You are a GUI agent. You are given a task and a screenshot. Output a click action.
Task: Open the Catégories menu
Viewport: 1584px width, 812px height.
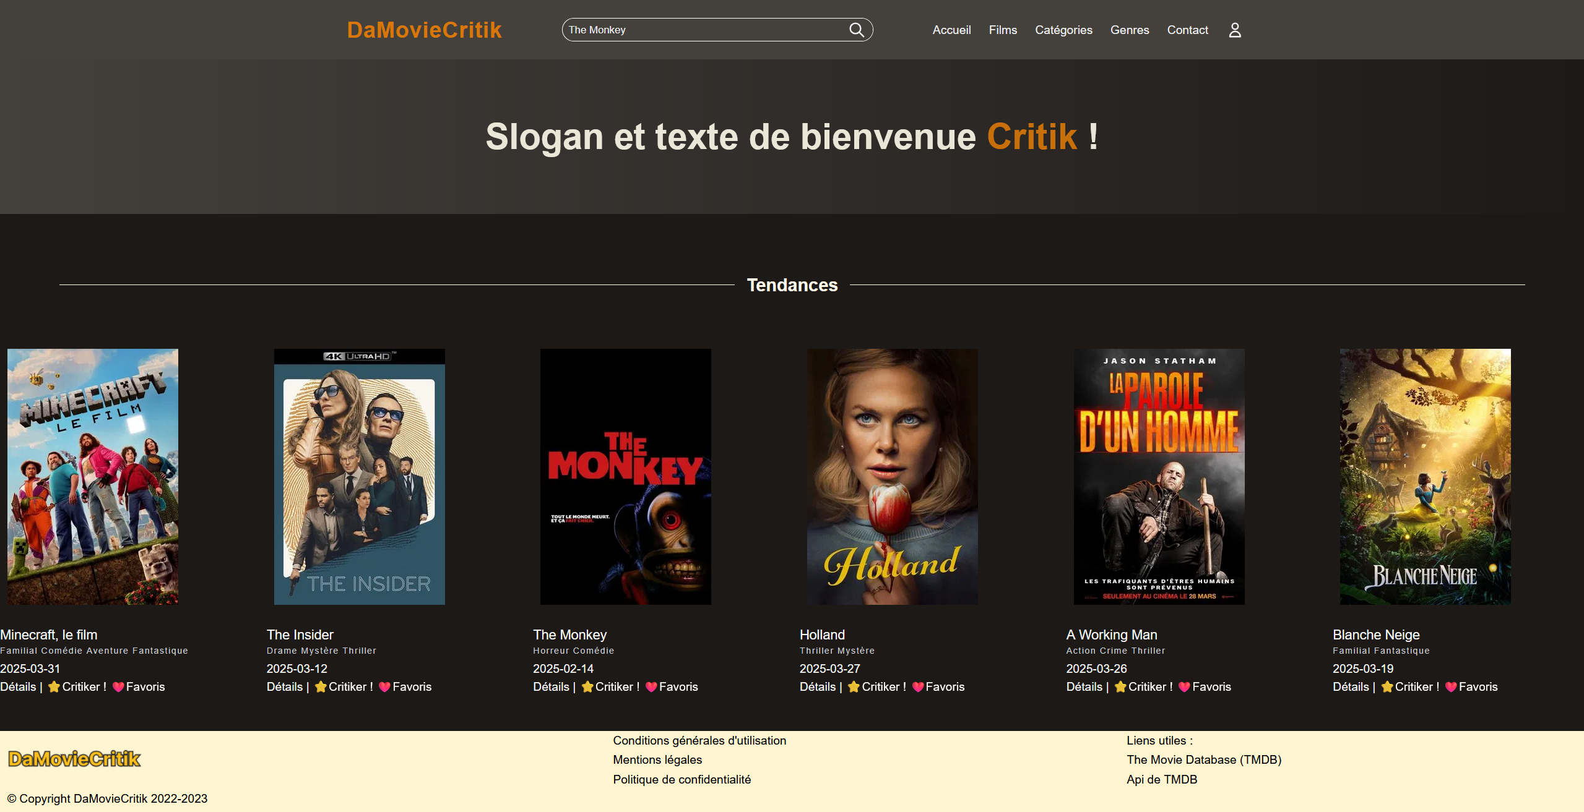(1063, 30)
